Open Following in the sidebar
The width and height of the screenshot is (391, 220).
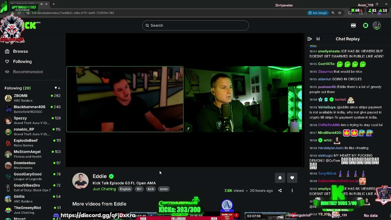point(22,61)
